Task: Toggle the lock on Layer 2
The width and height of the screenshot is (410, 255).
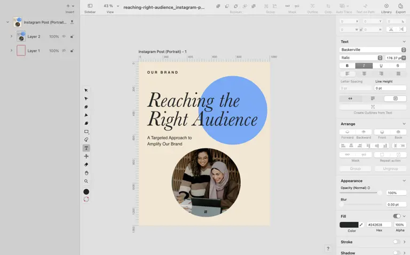Action: (x=72, y=37)
